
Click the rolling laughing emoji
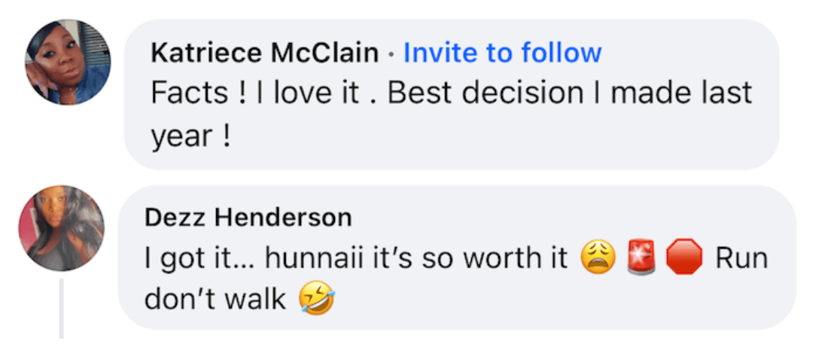pos(316,299)
